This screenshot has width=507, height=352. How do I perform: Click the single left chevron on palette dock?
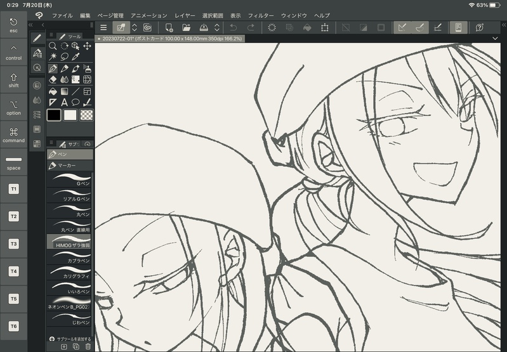[x=43, y=25]
